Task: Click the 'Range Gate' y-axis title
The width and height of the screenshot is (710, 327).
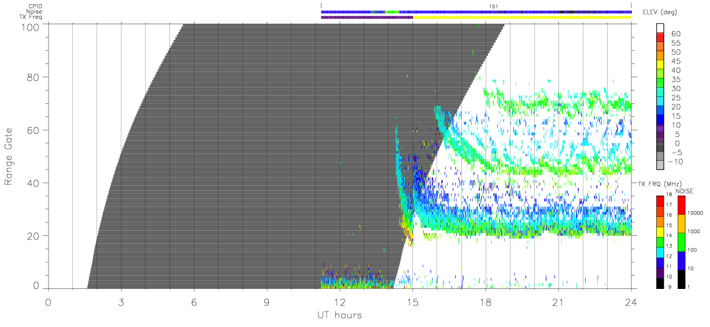Action: point(9,156)
